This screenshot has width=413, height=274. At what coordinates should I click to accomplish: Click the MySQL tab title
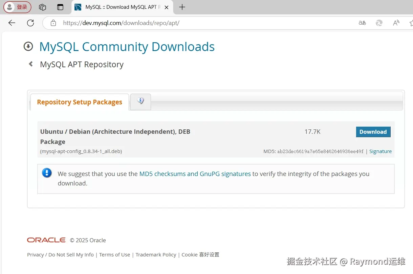[123, 7]
